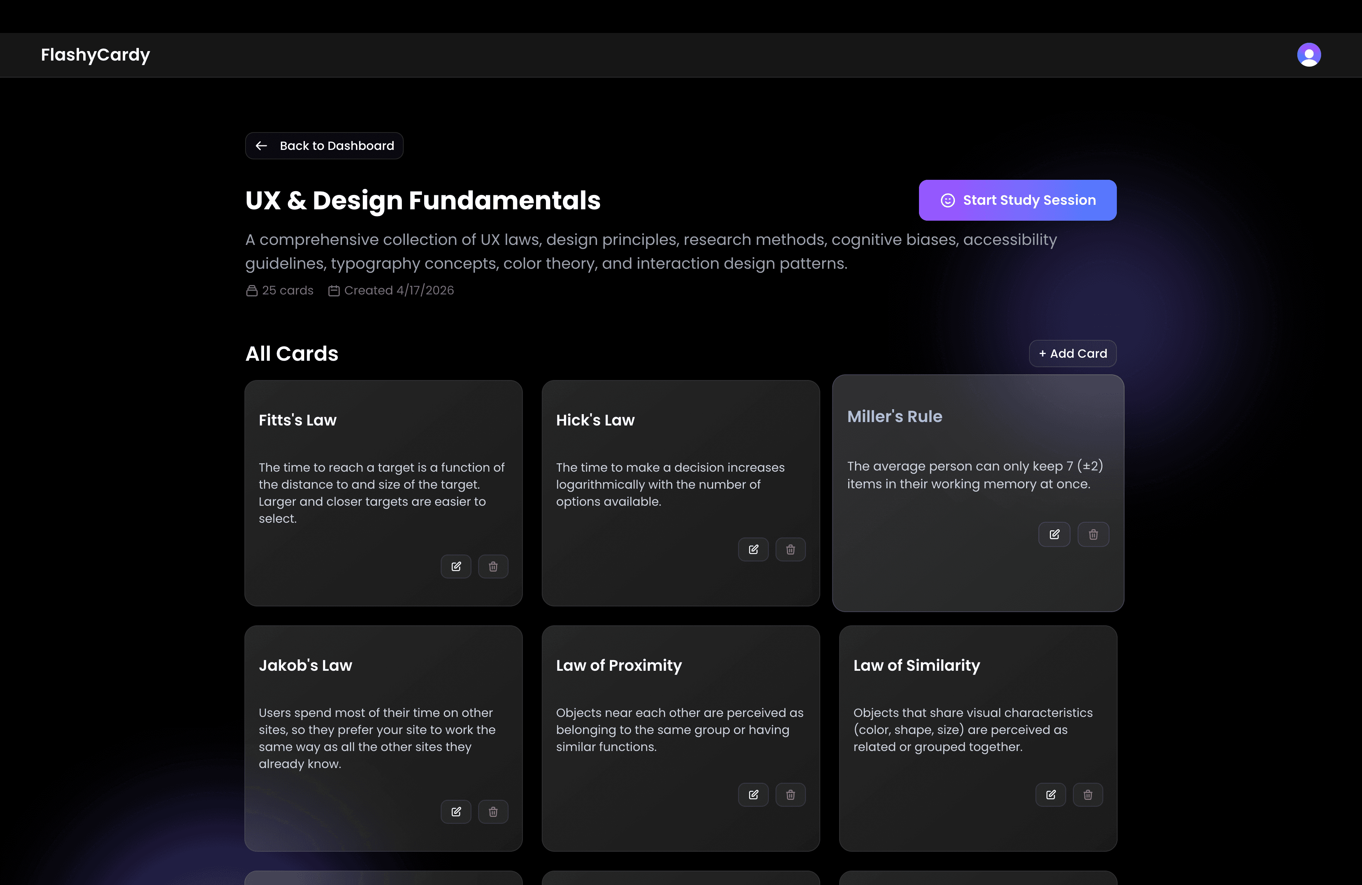Delete the Miller's Rule card
The width and height of the screenshot is (1362, 885).
coord(1093,534)
